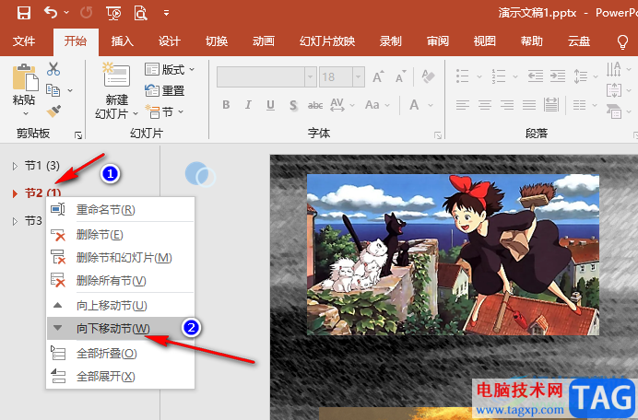Decrease list indent level icon
The width and height of the screenshot is (638, 420).
(536, 76)
